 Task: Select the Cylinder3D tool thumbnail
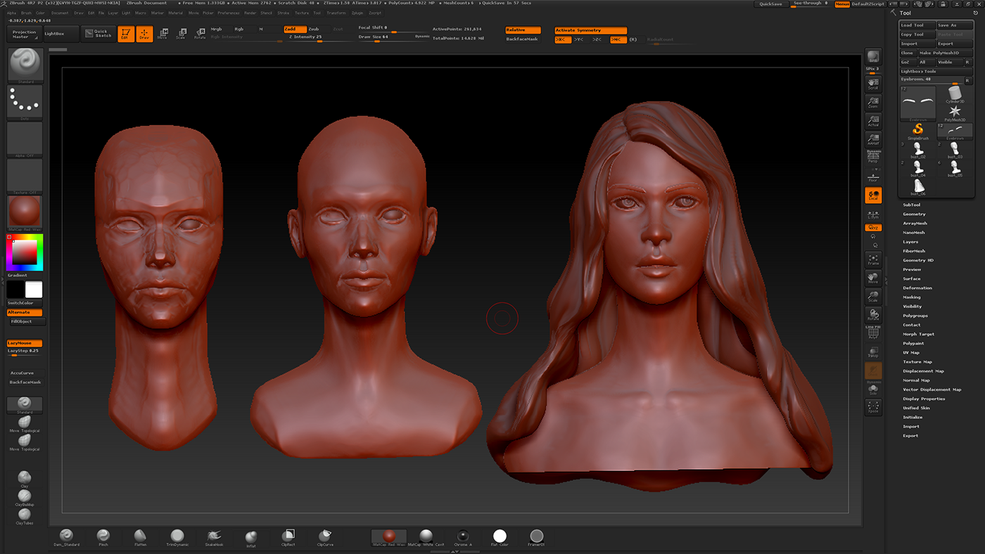tap(955, 95)
